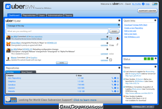This screenshot has height=109, width=162.
Task: Click the grey icon right of JIRA icon on Simon Mann's entry
Action: coord(117,45)
